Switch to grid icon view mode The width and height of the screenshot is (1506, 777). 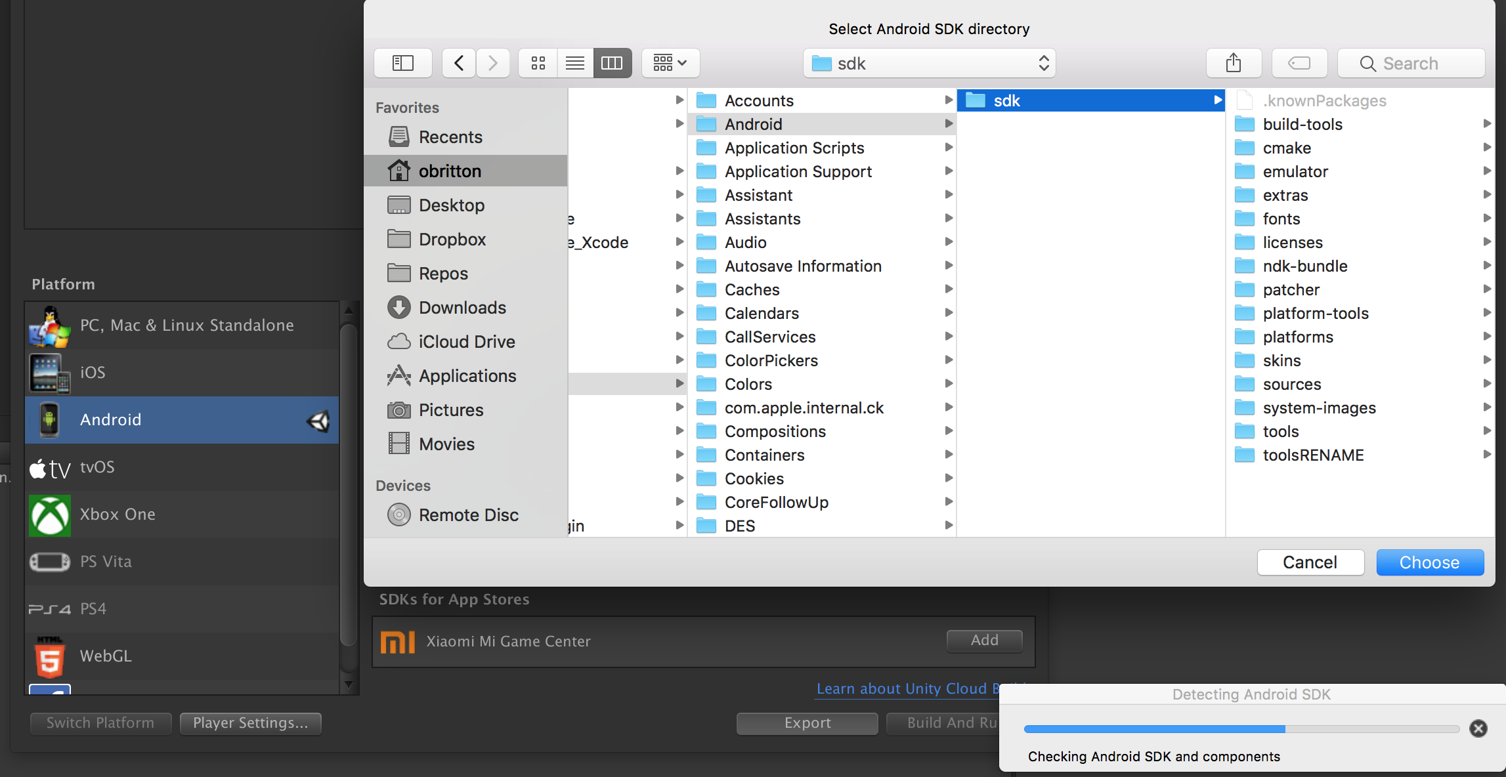point(538,63)
